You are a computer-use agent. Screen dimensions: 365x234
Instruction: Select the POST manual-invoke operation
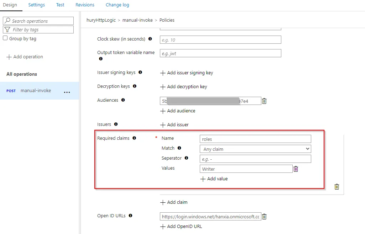point(36,91)
